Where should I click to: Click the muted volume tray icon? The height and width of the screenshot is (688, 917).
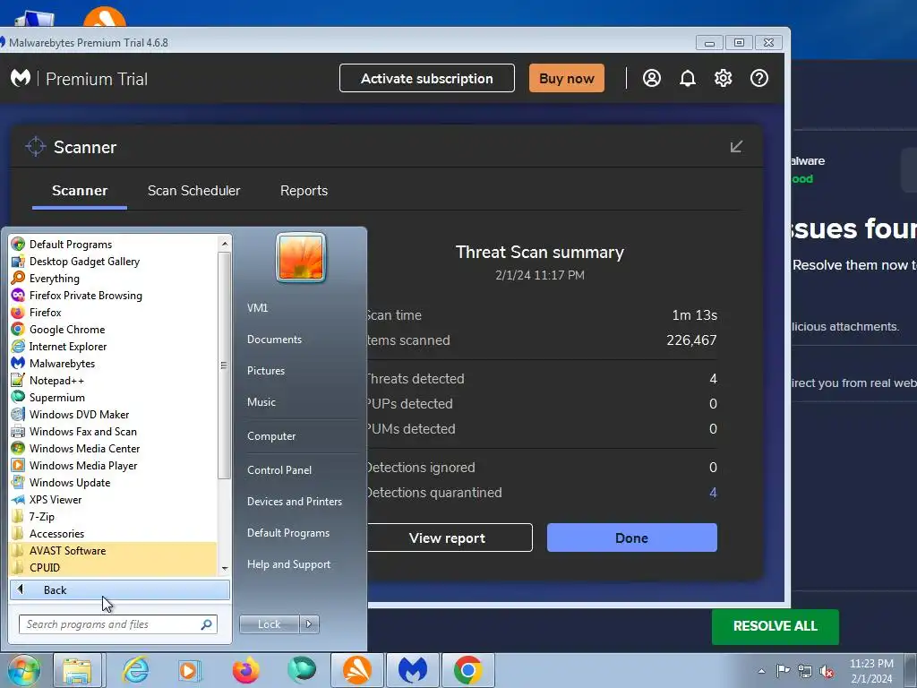tap(827, 671)
